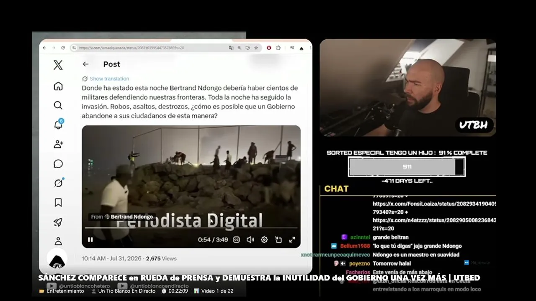
Task: Click the Entretenimiento category label
Action: [65, 291]
